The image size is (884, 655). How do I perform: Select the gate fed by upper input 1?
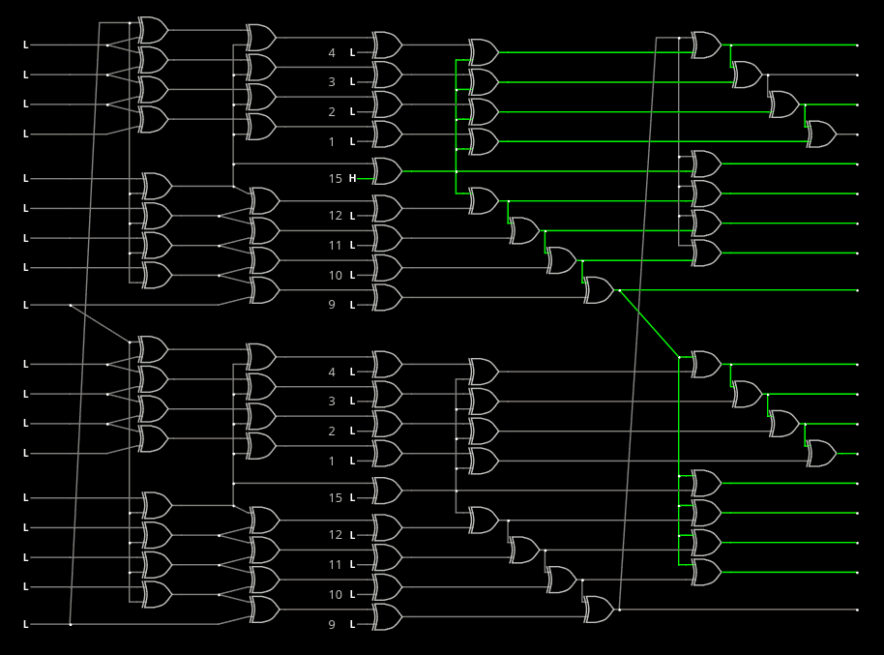pyautogui.click(x=387, y=134)
